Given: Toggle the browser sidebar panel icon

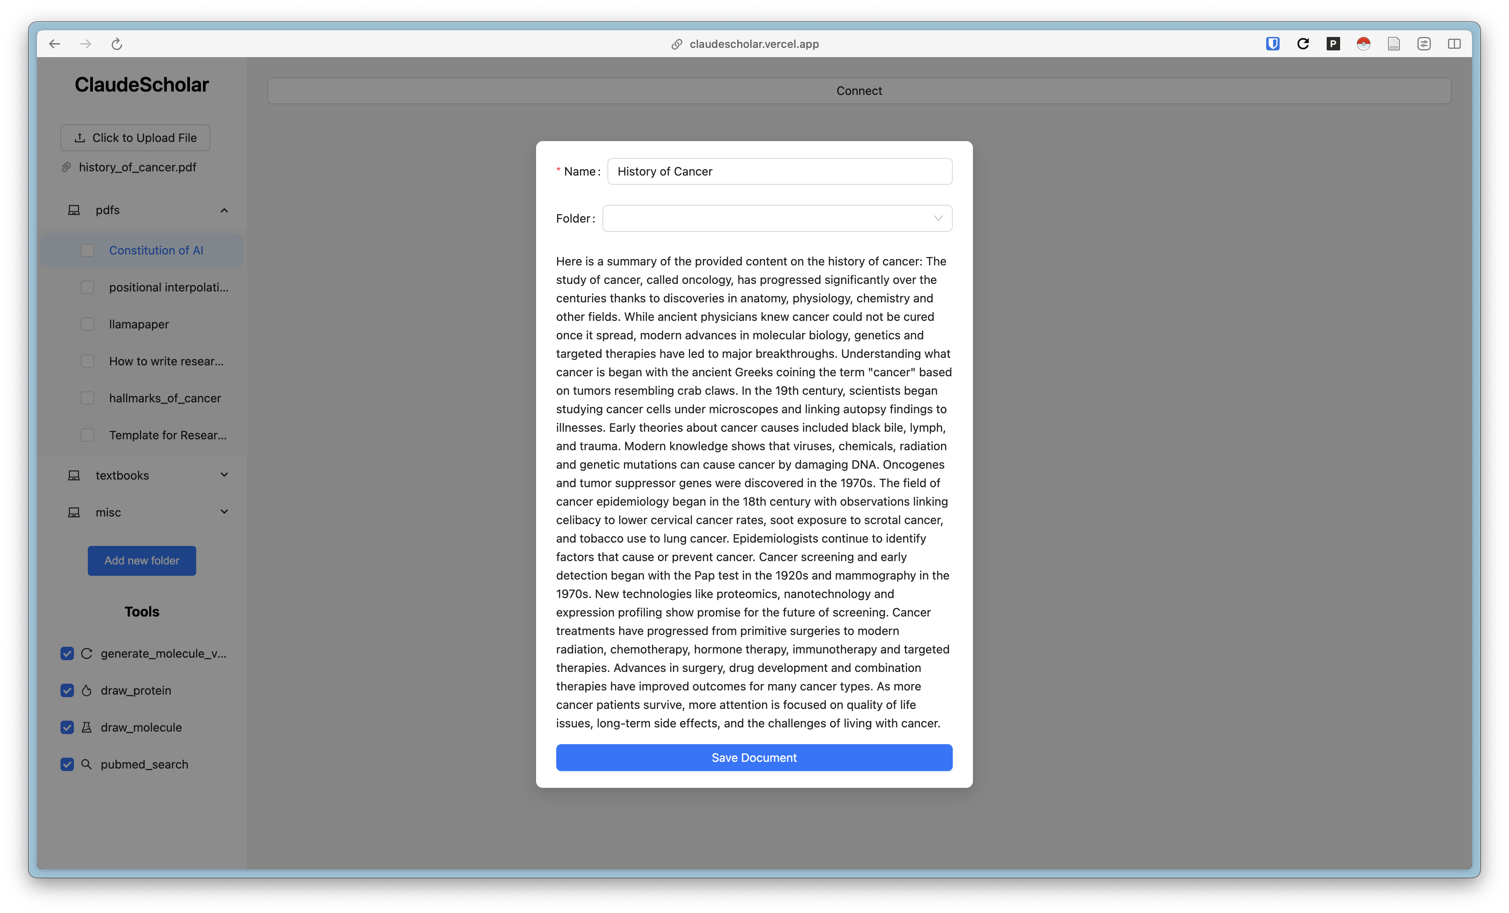Looking at the screenshot, I should click(1454, 44).
